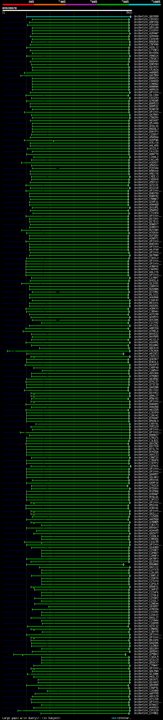This screenshot has width=163, height=720.
Task: Select hit label UniRef100_A6SA97
Action: pyautogui.click(x=146, y=121)
